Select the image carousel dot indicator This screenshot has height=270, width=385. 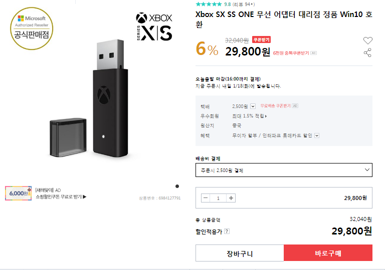pos(177,186)
